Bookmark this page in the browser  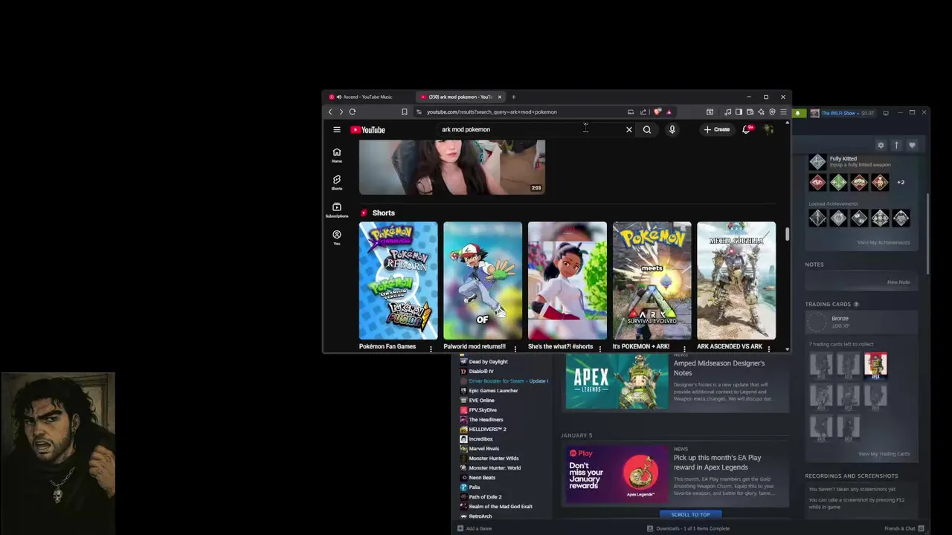coord(404,111)
